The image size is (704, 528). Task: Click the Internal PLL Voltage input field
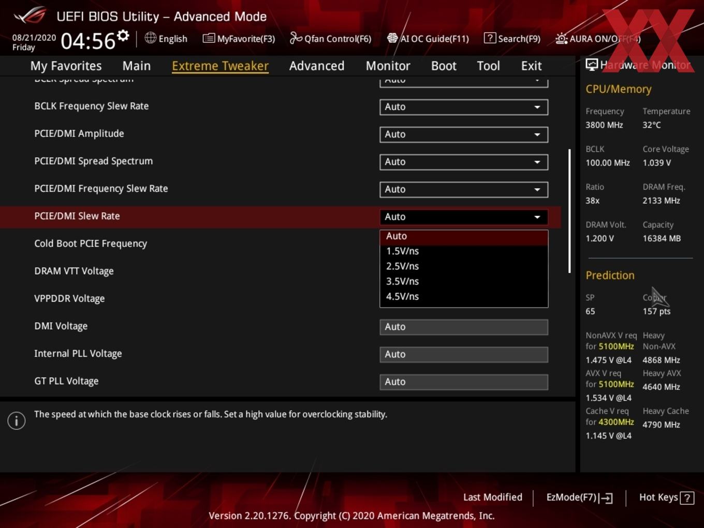(464, 355)
